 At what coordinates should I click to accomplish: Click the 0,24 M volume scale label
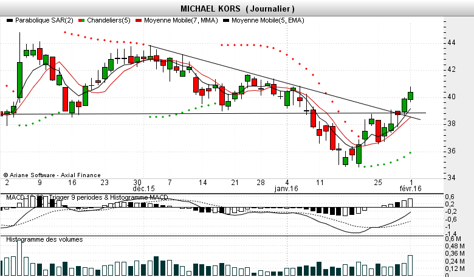click(455, 261)
